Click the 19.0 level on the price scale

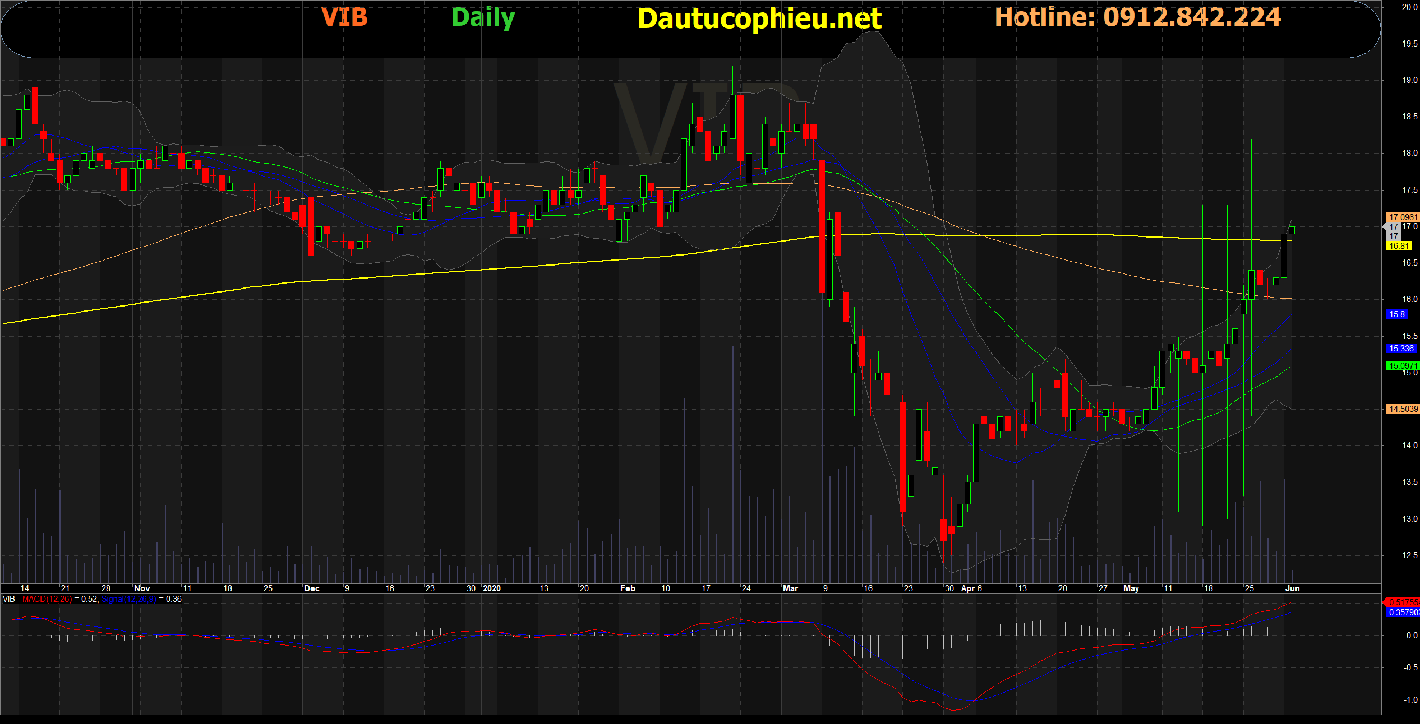(1409, 80)
